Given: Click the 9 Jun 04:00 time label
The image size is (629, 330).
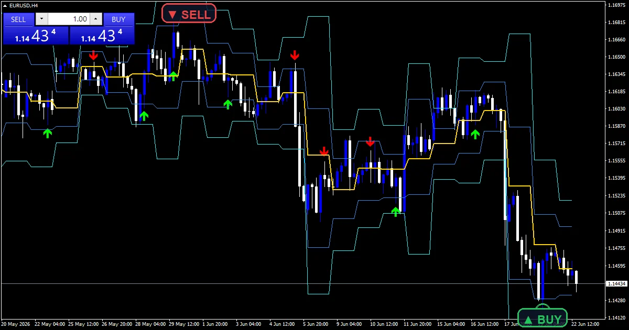Looking at the screenshot, I should pyautogui.click(x=350, y=324).
